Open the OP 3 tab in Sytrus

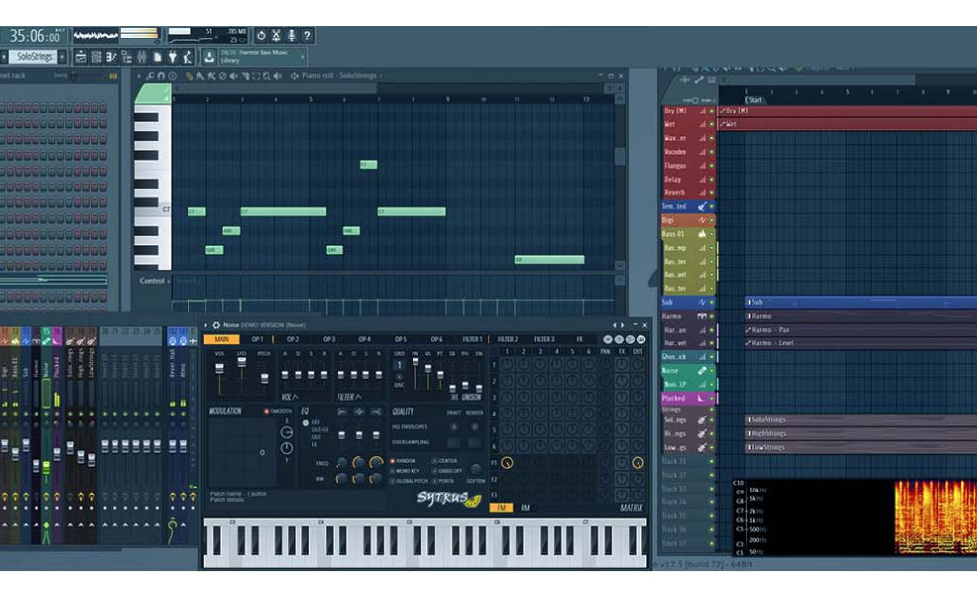[328, 340]
